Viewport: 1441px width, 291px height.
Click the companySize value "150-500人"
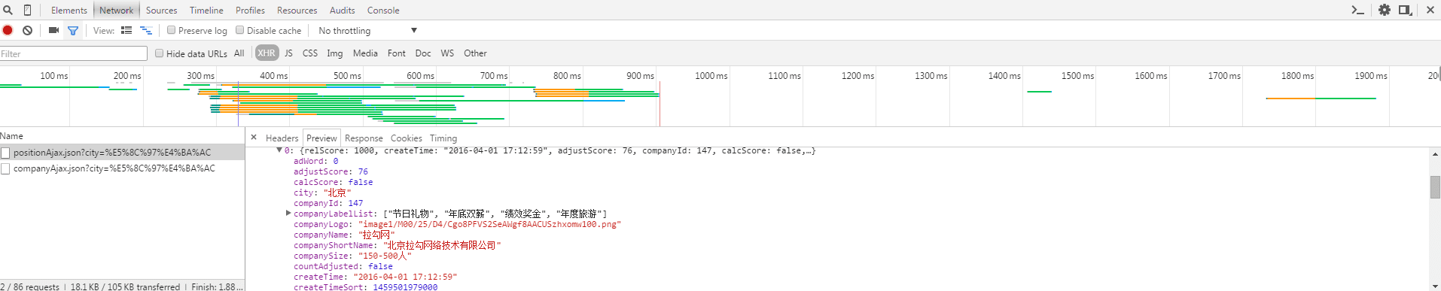click(x=385, y=256)
